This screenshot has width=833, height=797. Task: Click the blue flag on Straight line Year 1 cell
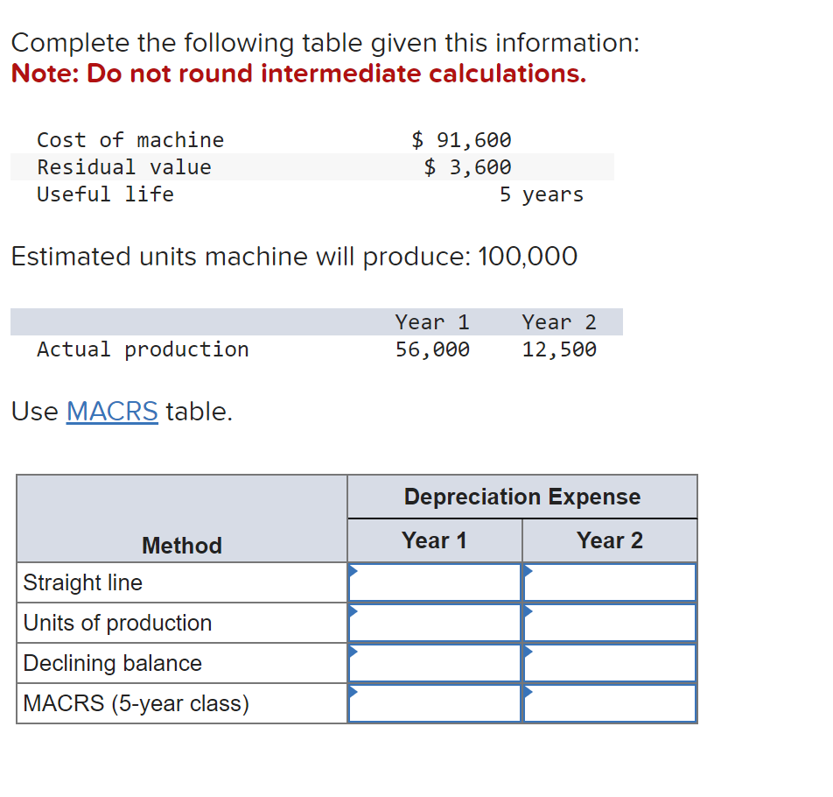pos(353,572)
